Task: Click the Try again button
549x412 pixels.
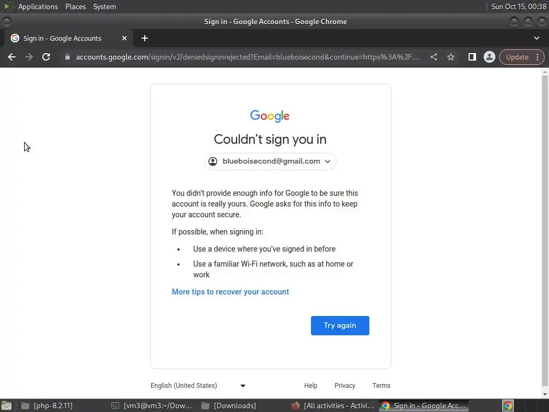Action: click(340, 326)
